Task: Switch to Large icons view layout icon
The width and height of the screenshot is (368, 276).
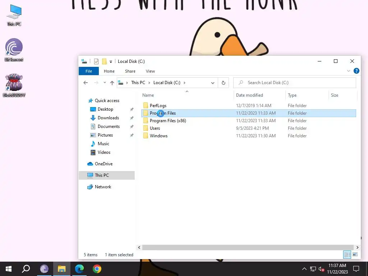Action: pyautogui.click(x=355, y=255)
